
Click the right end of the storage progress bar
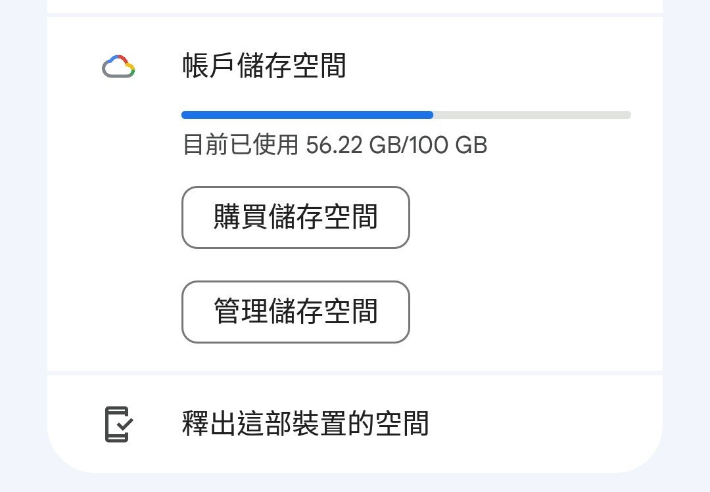click(626, 115)
